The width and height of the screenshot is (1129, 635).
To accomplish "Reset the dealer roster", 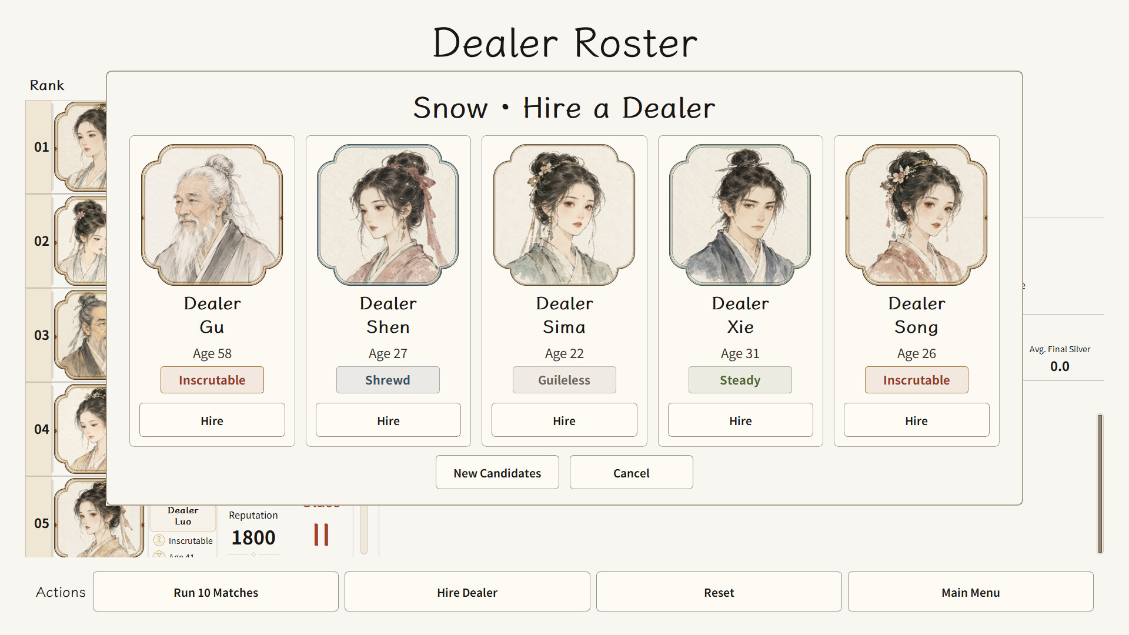I will pos(719,592).
